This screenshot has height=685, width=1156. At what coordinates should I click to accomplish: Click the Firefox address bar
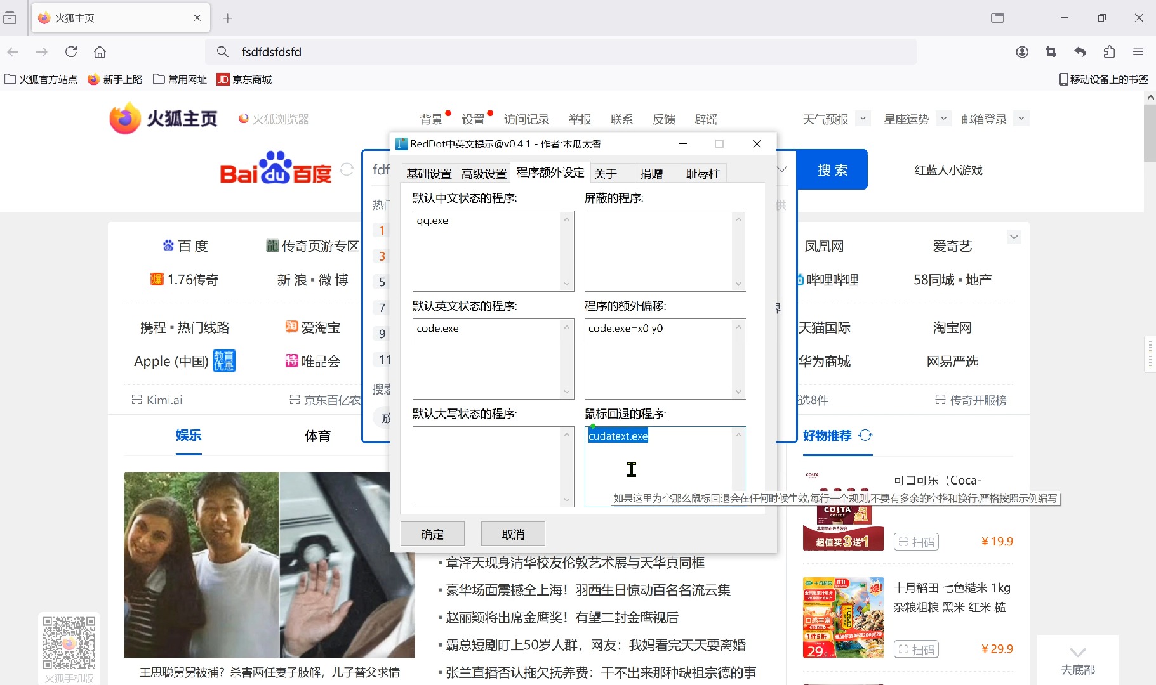pyautogui.click(x=561, y=52)
